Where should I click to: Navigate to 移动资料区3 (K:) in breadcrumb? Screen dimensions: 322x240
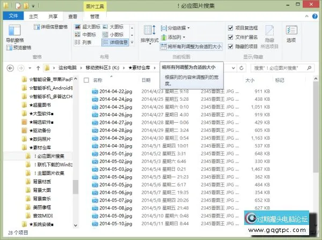pos(103,67)
